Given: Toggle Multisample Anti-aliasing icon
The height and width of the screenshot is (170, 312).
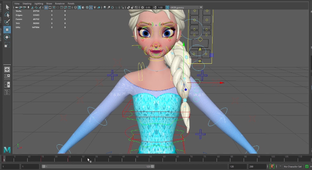Looking at the screenshot, I should pyautogui.click(x=112, y=7).
